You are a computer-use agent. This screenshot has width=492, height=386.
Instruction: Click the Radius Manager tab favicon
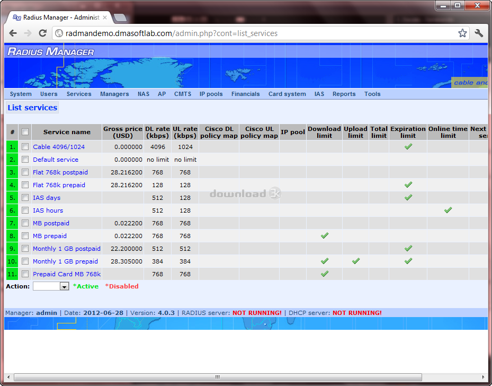click(x=17, y=17)
